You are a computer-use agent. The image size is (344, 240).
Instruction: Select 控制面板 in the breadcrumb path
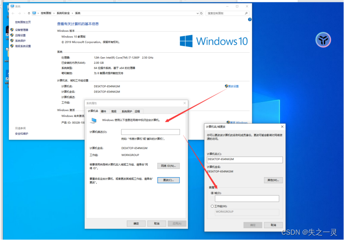pos(46,13)
